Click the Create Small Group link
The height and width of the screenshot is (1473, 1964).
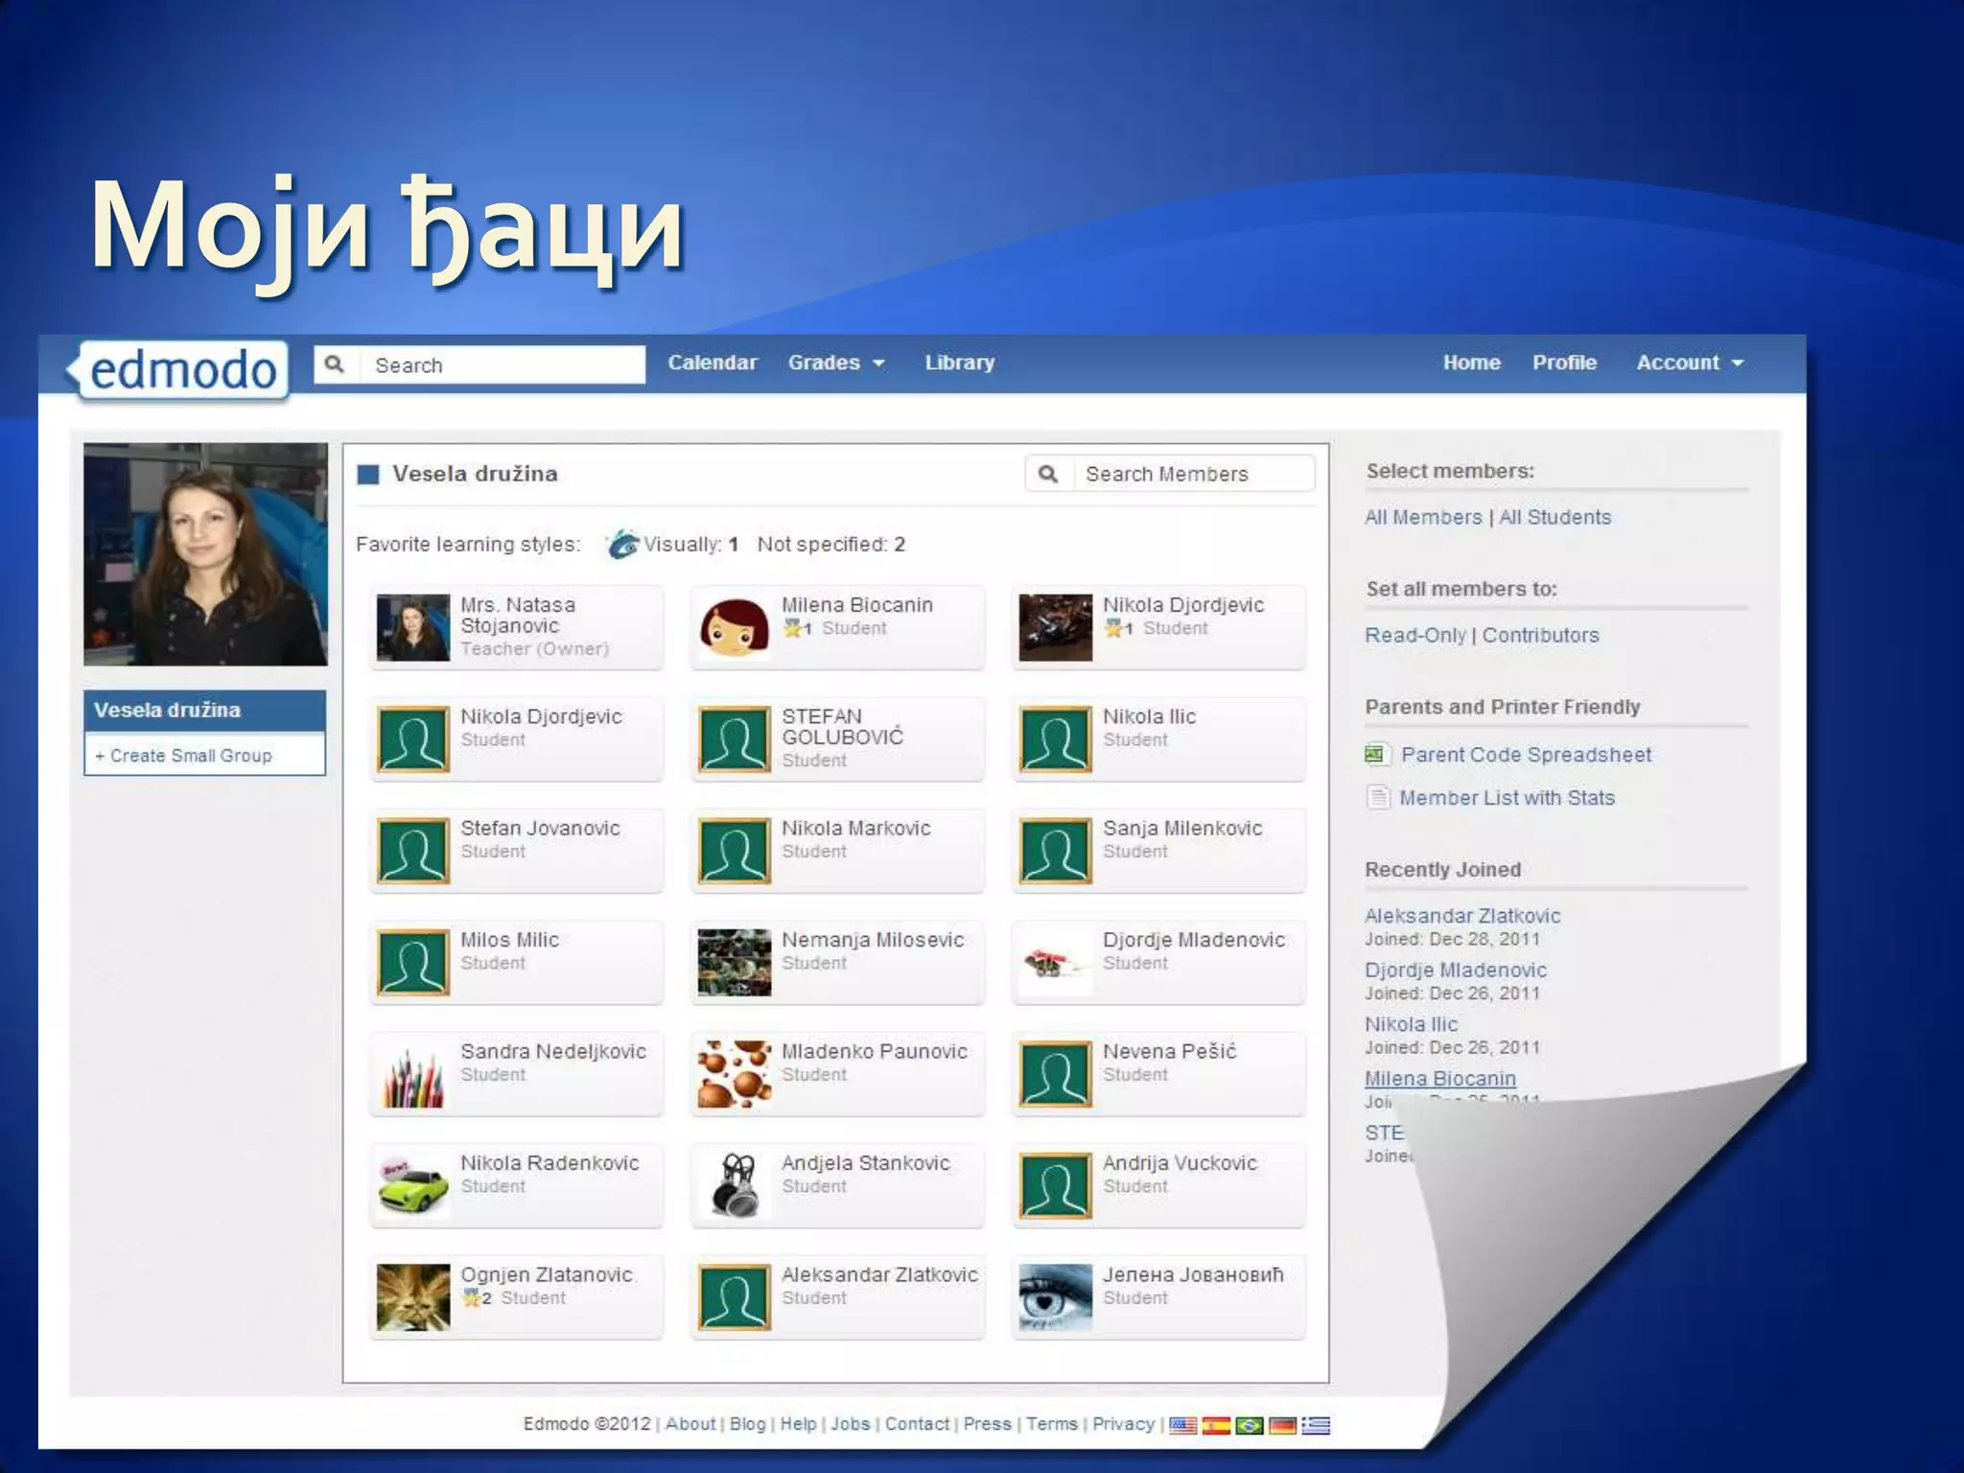pos(183,756)
